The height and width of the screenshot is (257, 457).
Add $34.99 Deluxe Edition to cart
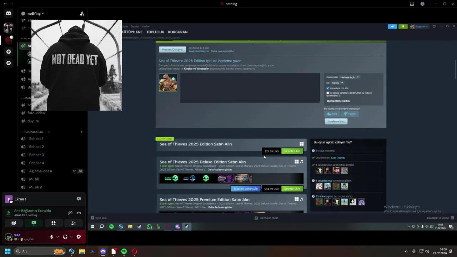pos(292,188)
